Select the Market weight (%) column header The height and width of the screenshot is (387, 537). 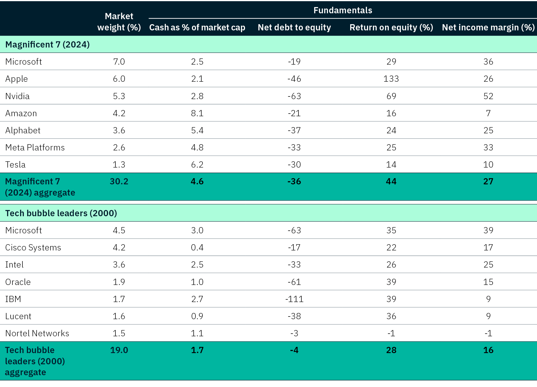point(119,22)
